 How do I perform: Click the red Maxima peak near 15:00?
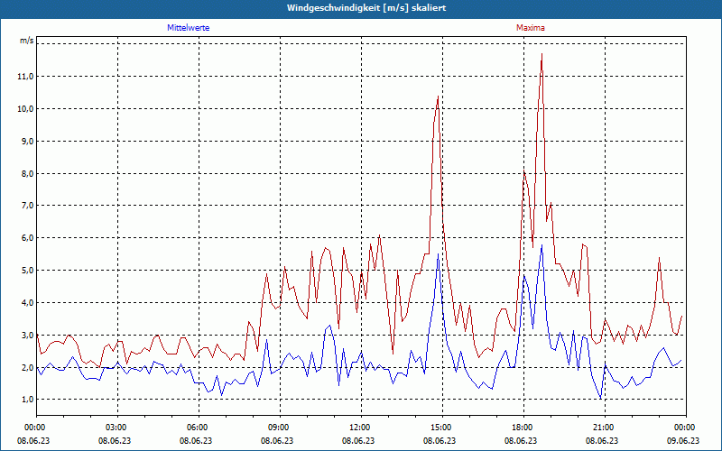click(438, 97)
